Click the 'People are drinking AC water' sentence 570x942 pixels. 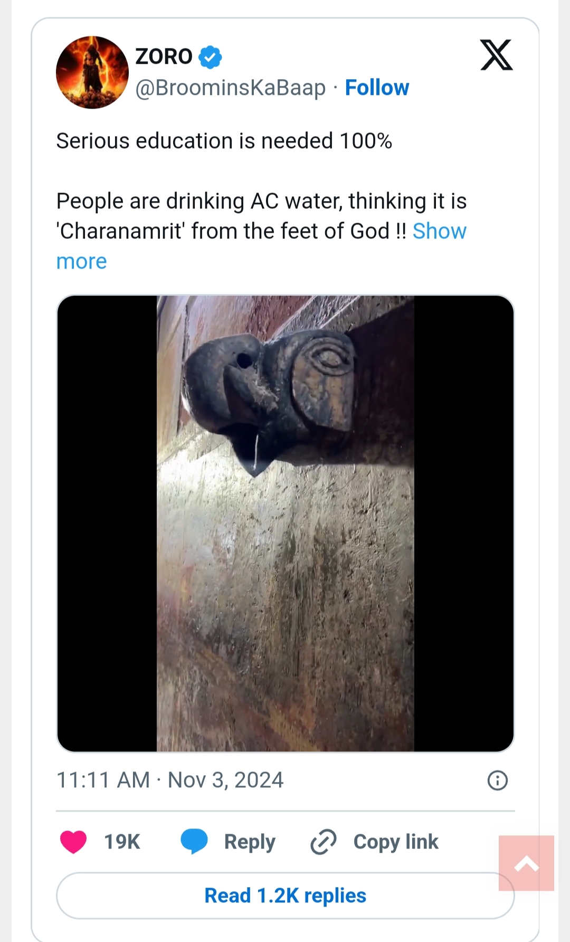pyautogui.click(x=261, y=201)
